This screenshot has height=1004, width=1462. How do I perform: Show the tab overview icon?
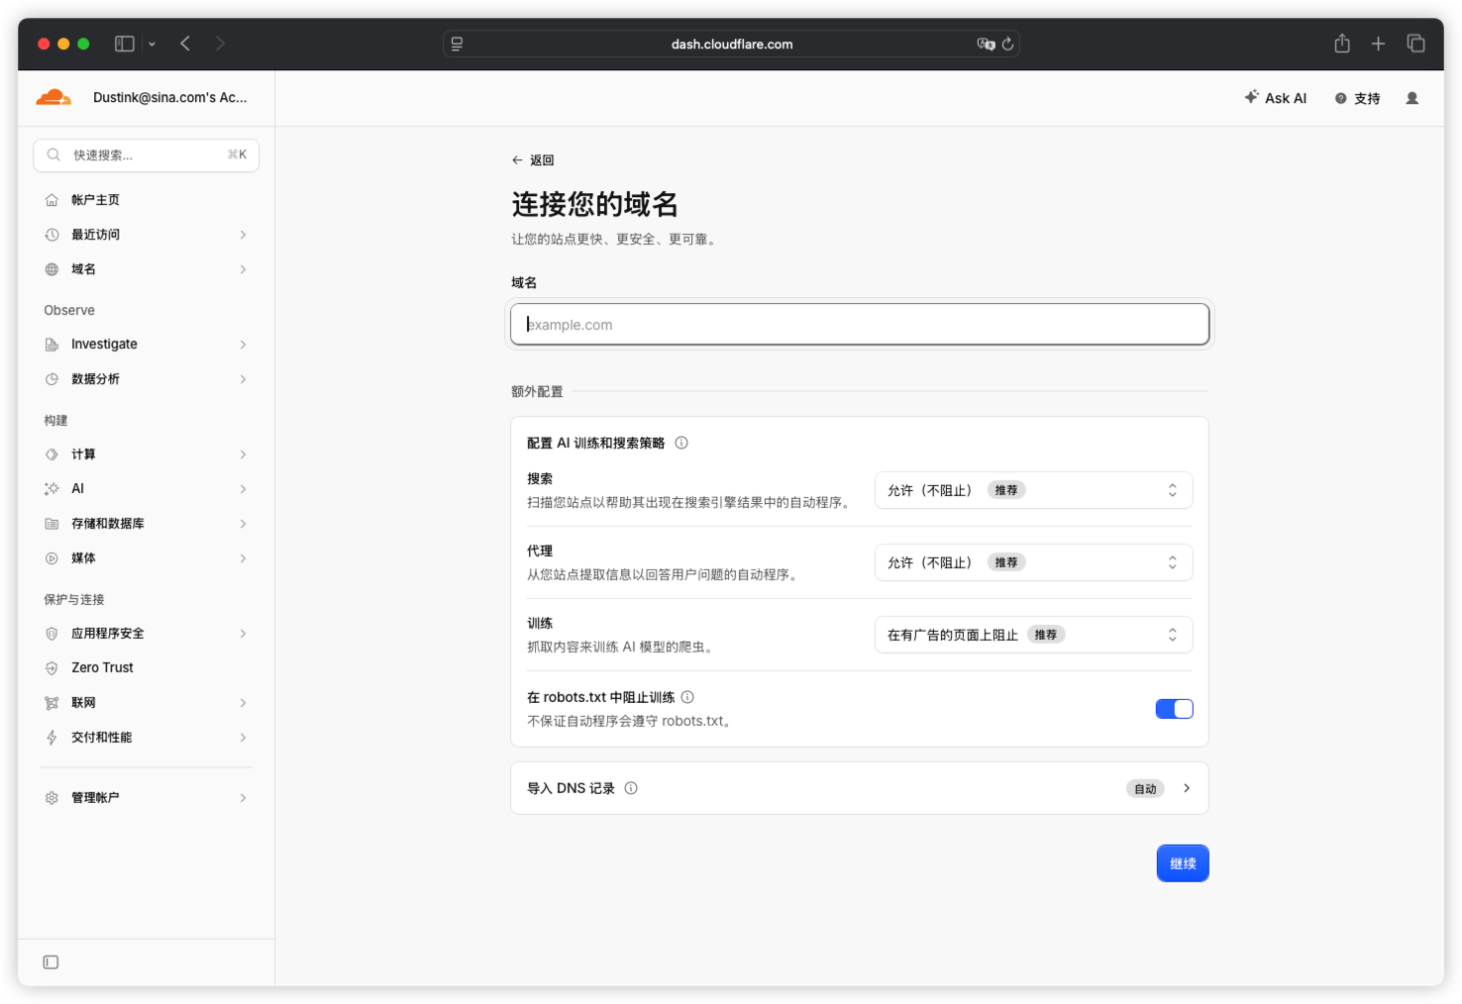pyautogui.click(x=1415, y=44)
